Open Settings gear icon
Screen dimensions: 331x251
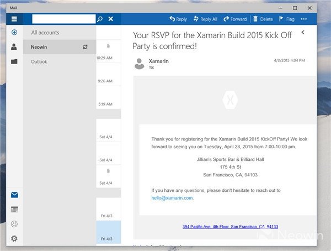tap(14, 238)
